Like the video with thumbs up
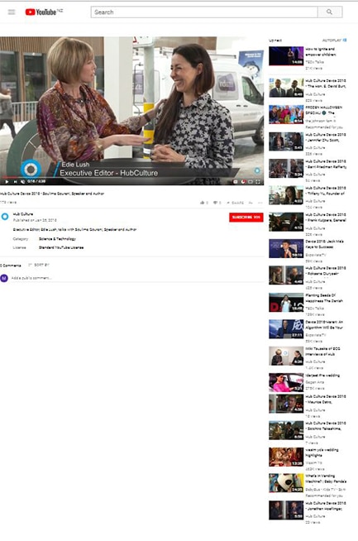The width and height of the screenshot is (358, 541). click(203, 203)
